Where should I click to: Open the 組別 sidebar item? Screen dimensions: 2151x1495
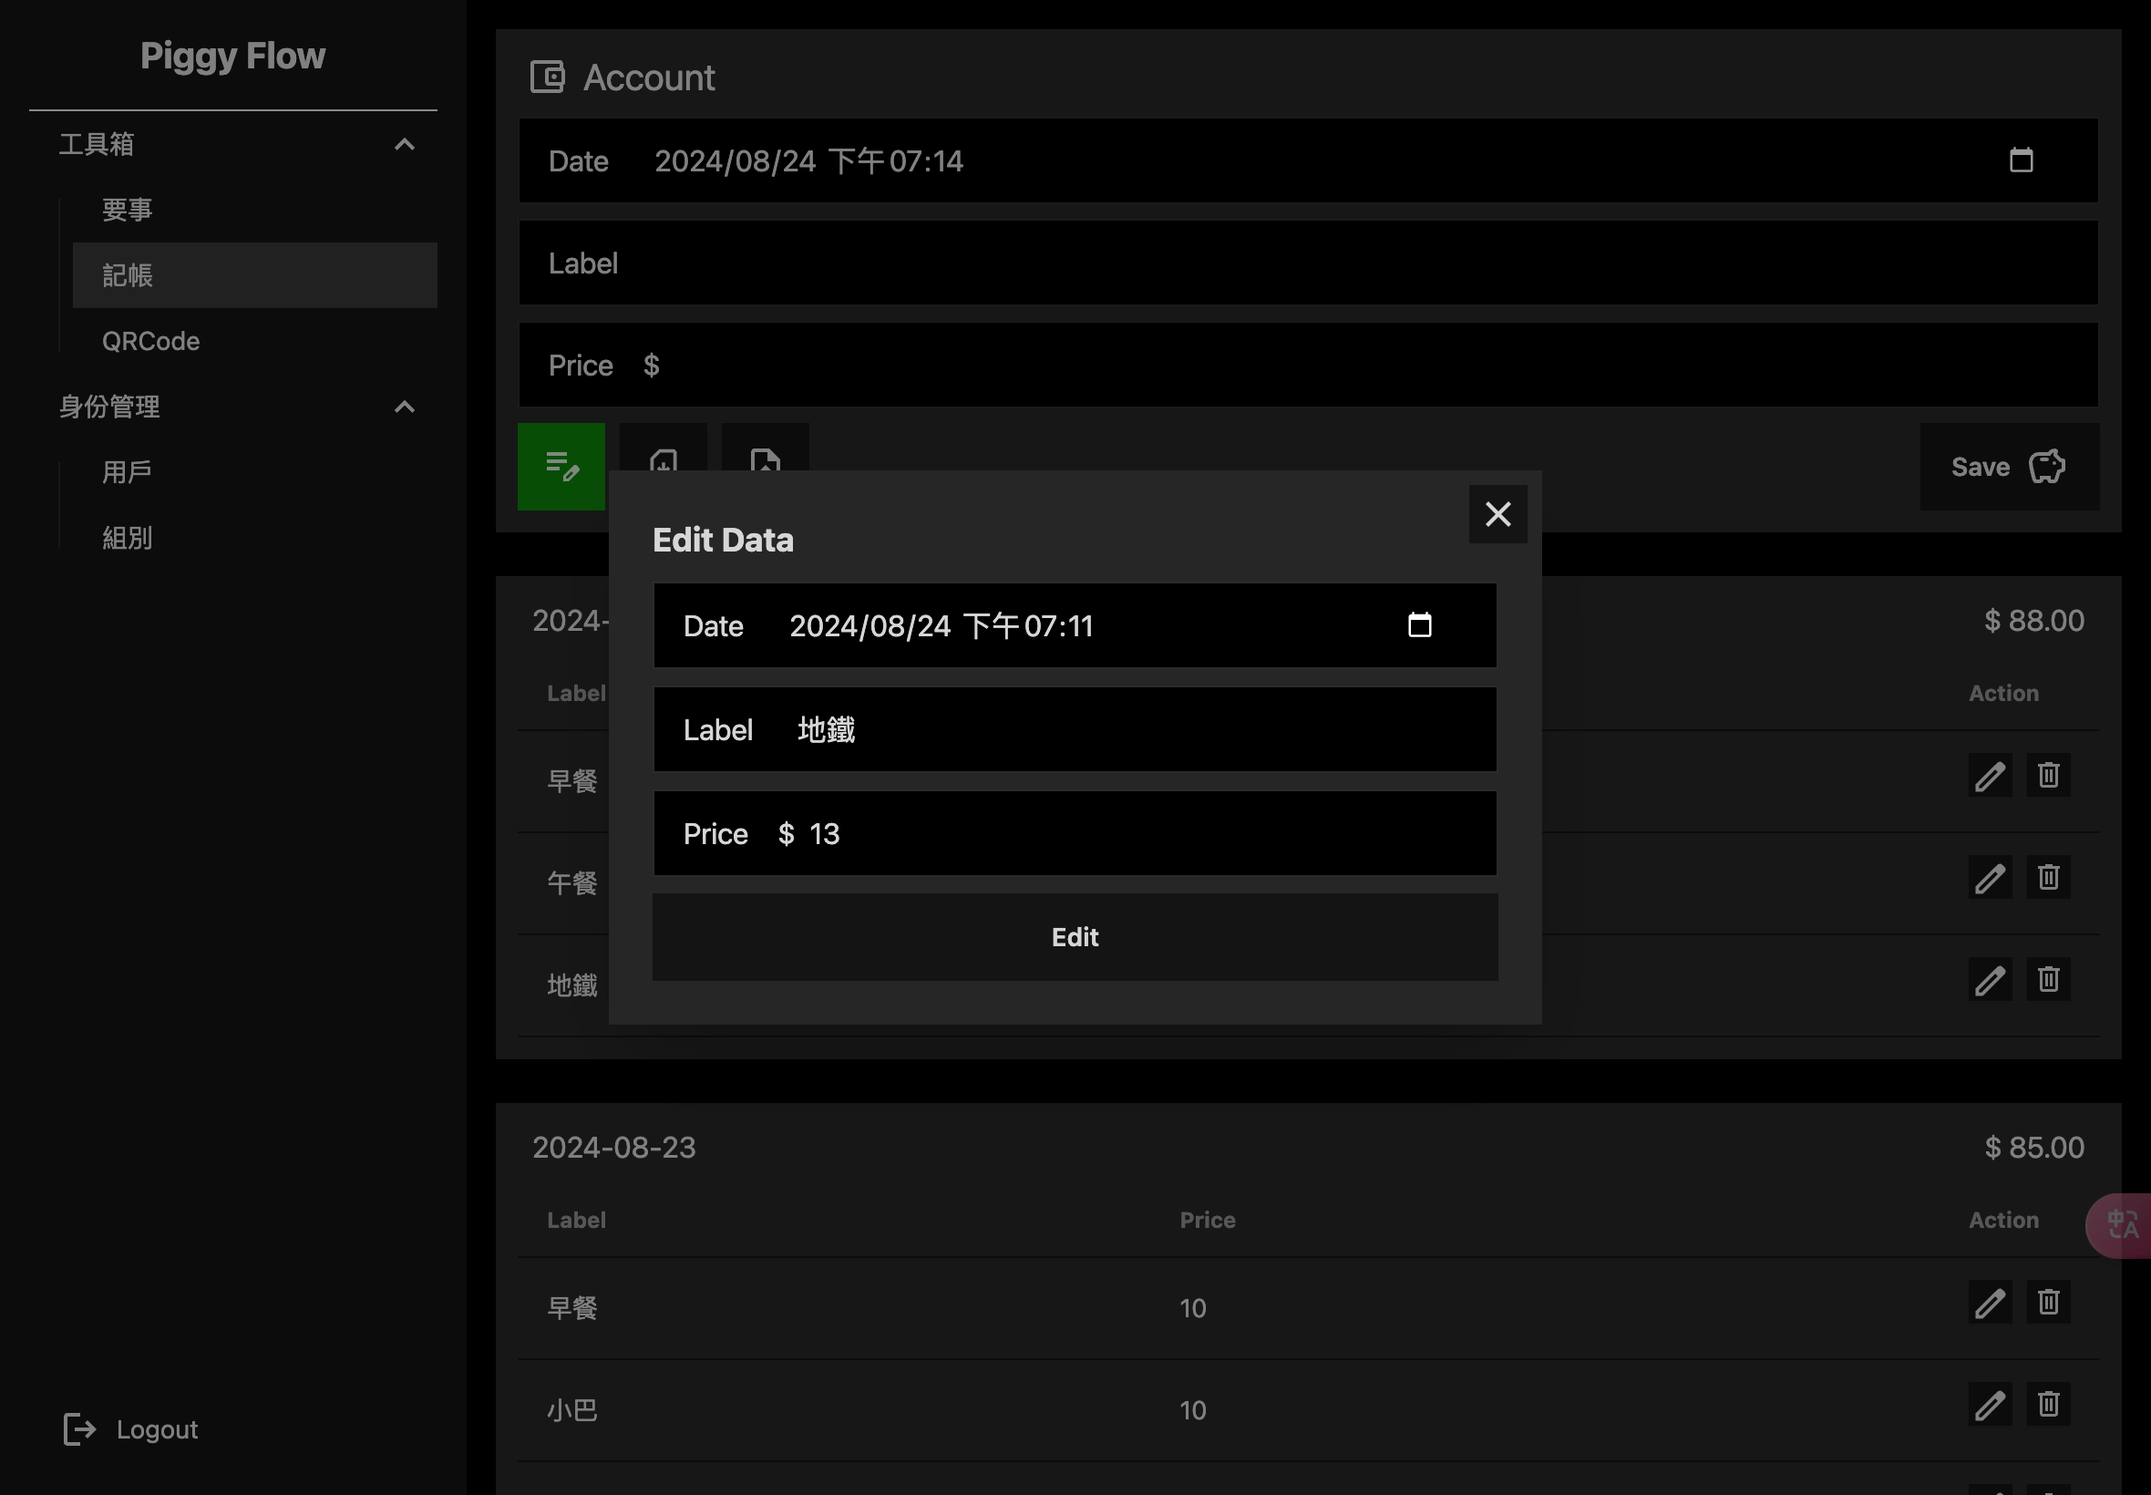(x=254, y=538)
